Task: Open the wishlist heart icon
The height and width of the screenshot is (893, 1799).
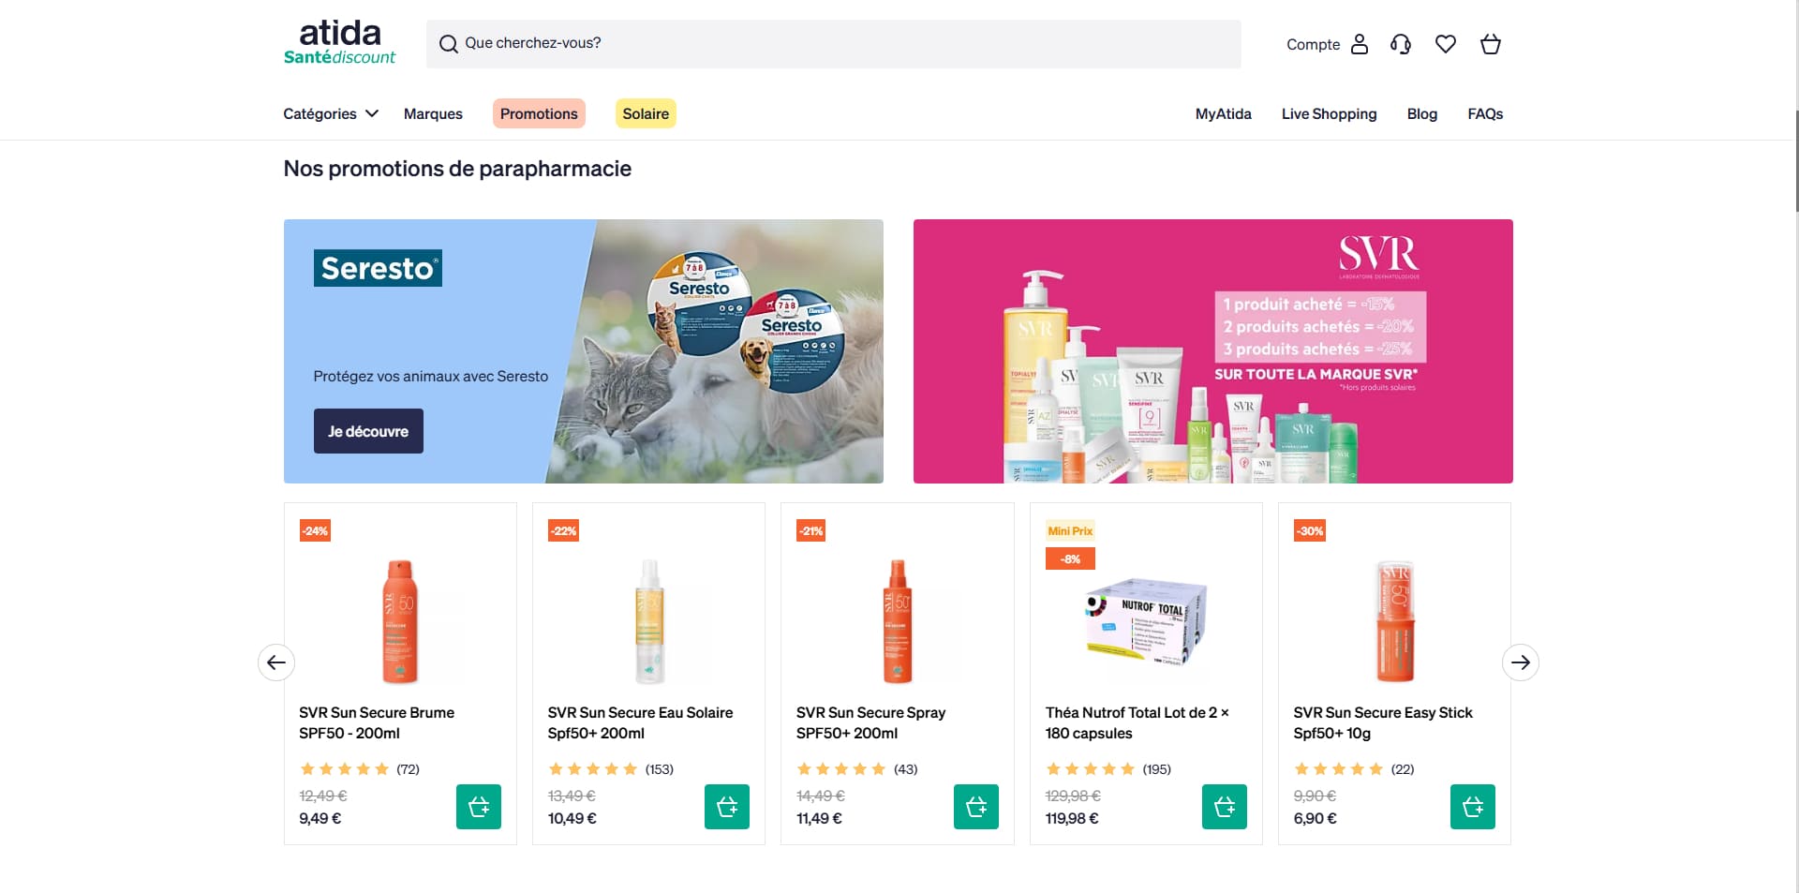Action: click(1446, 44)
